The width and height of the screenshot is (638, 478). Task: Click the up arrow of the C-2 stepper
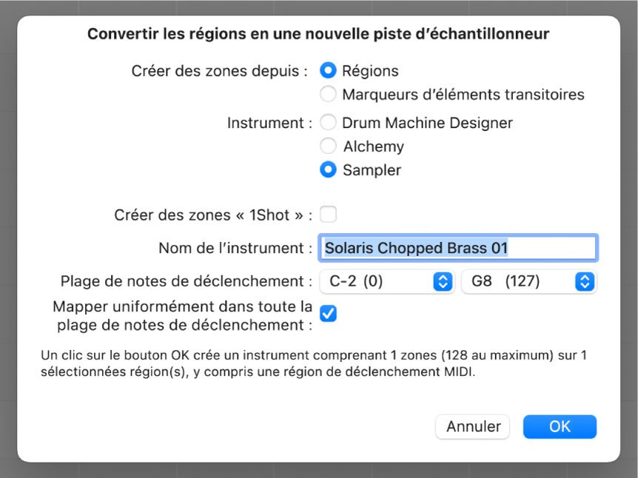click(443, 277)
